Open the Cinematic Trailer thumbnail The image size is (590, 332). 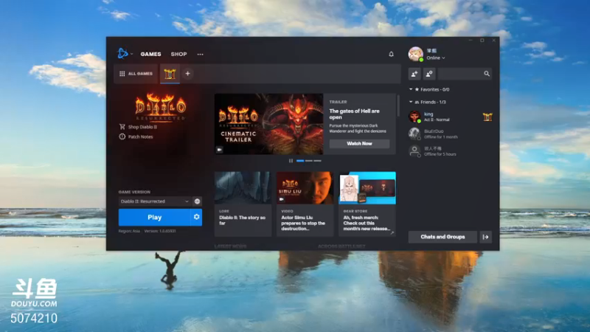pyautogui.click(x=268, y=124)
